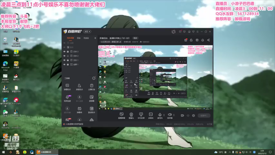Hide the 文本 1 source with the eye icon
275x155 pixels.
point(64,60)
